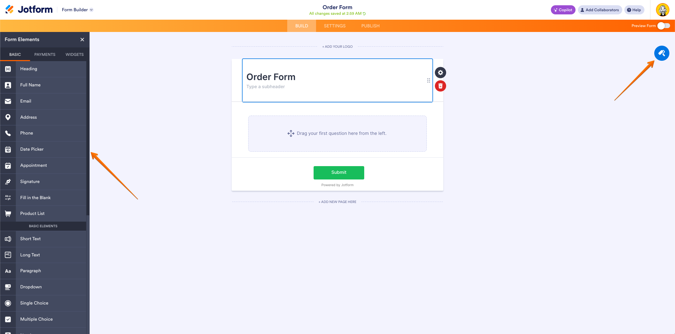Add the Dropdown element

point(43,287)
